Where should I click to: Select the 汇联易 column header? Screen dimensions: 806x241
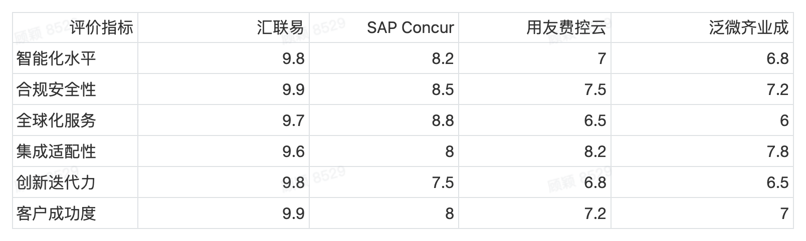click(280, 27)
